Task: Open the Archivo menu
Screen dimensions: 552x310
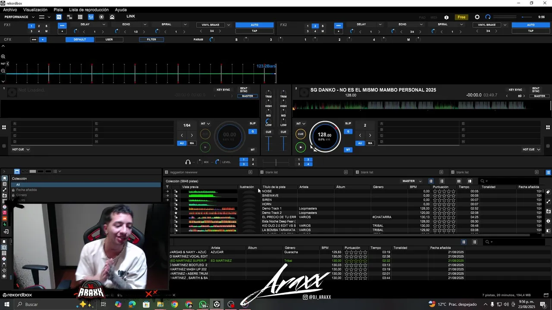Action: point(10,9)
